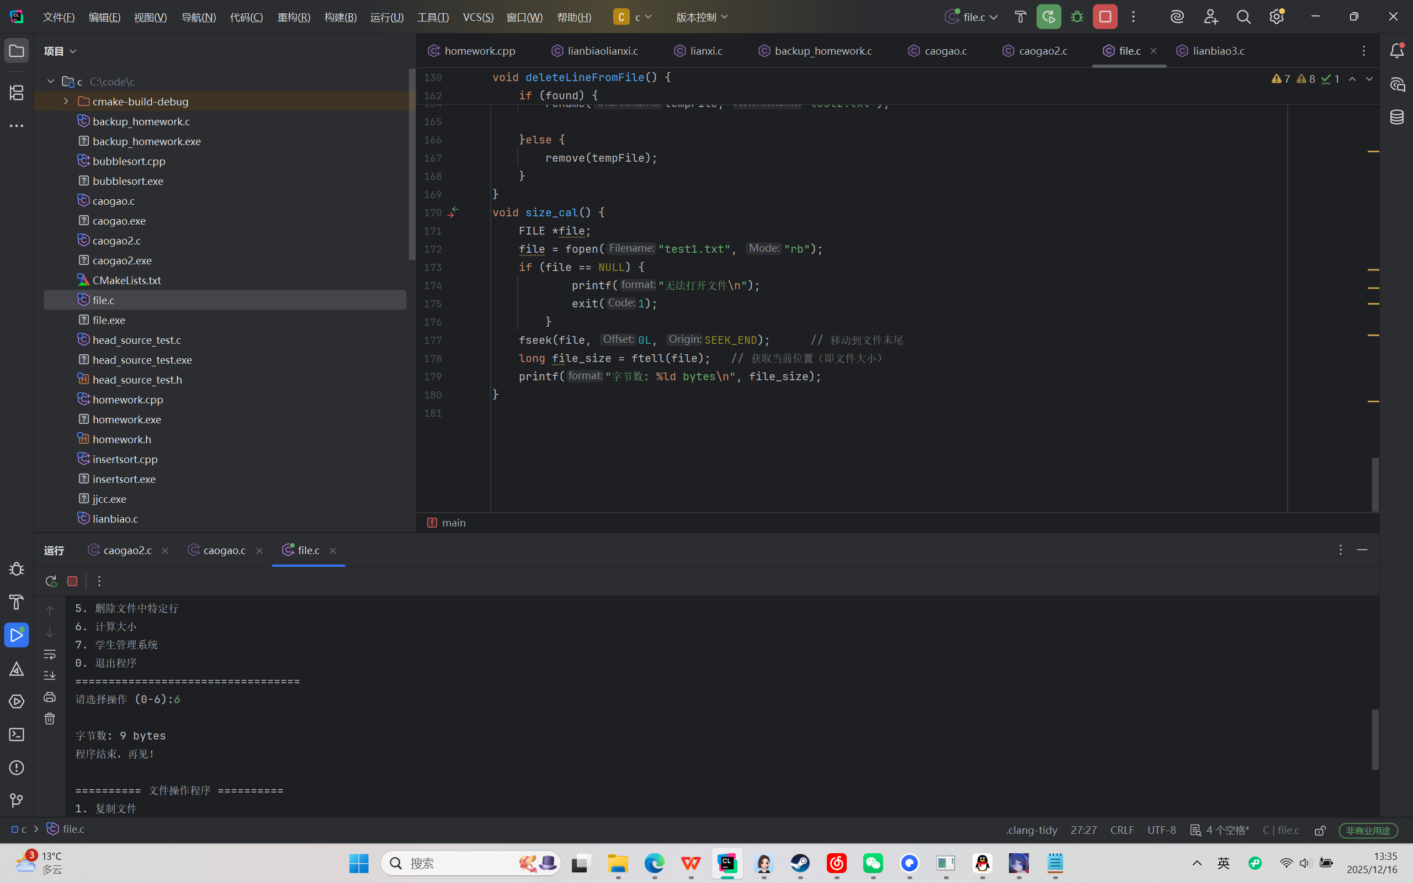Click the editor vertical scrollbar thumb
1413x883 pixels.
(1375, 485)
